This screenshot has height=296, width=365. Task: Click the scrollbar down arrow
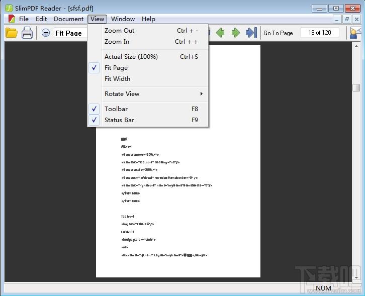click(x=356, y=277)
